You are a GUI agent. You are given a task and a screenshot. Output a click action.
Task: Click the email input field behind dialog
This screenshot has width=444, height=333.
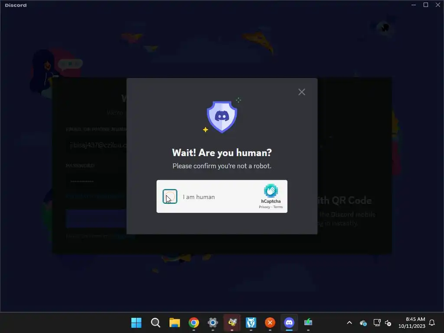96,145
